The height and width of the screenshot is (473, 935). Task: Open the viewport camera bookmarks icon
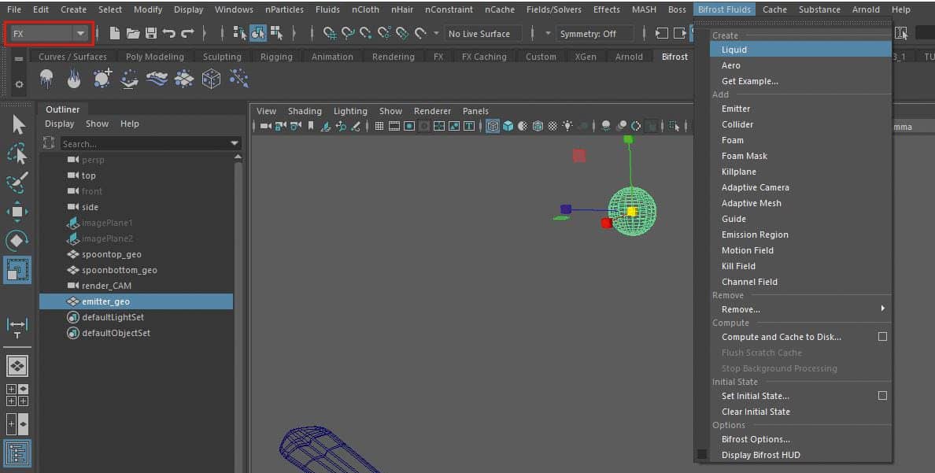(x=311, y=126)
